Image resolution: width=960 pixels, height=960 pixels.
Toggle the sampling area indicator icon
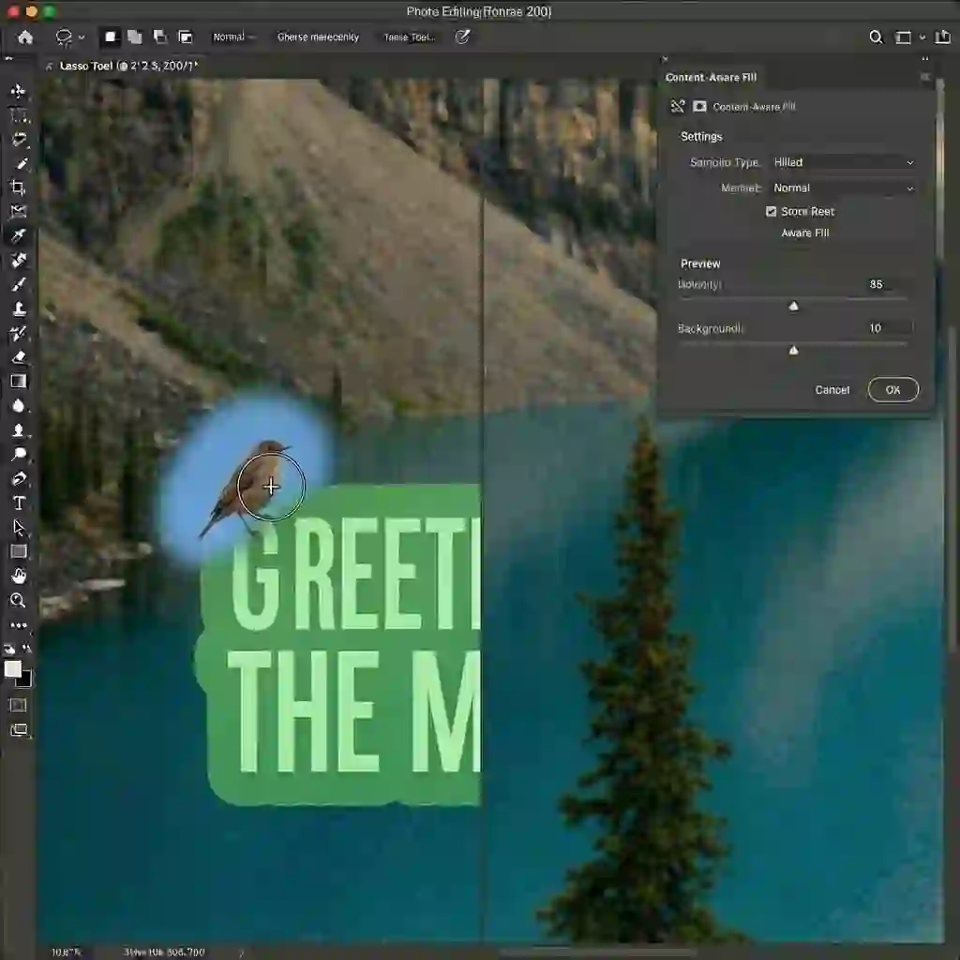[678, 106]
